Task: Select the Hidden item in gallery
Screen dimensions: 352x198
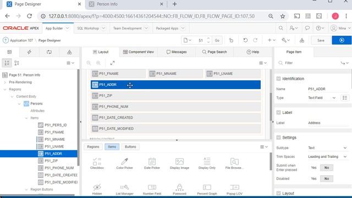Action: [97, 189]
